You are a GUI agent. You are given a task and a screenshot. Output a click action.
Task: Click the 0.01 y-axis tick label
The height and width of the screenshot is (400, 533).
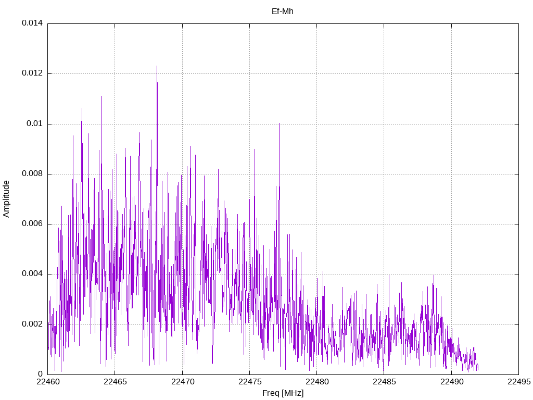[x=34, y=124]
